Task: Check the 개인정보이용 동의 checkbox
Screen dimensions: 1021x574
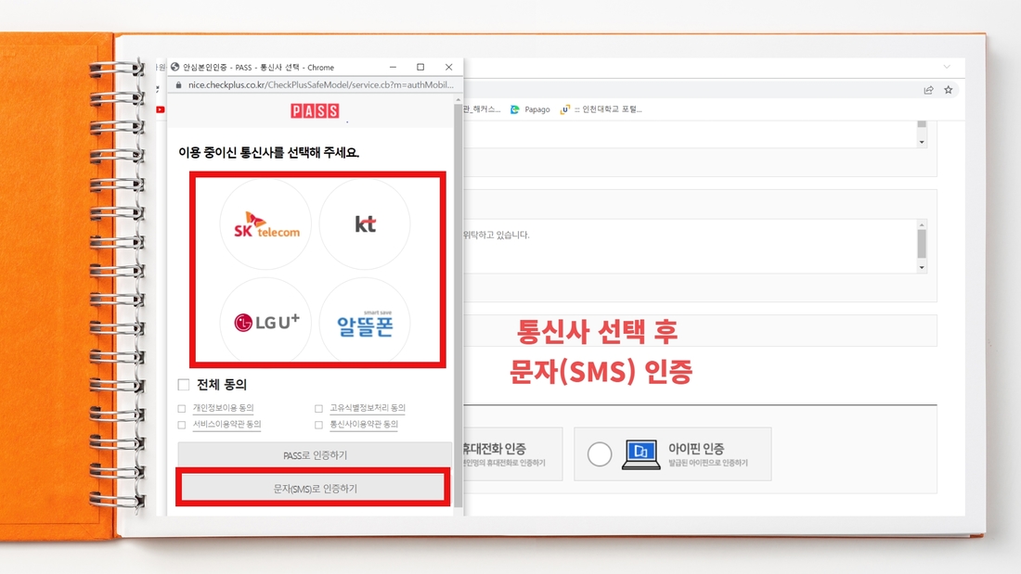Action: coord(182,409)
